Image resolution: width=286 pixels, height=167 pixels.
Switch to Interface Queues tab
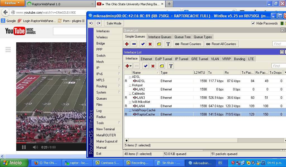[x=160, y=37]
